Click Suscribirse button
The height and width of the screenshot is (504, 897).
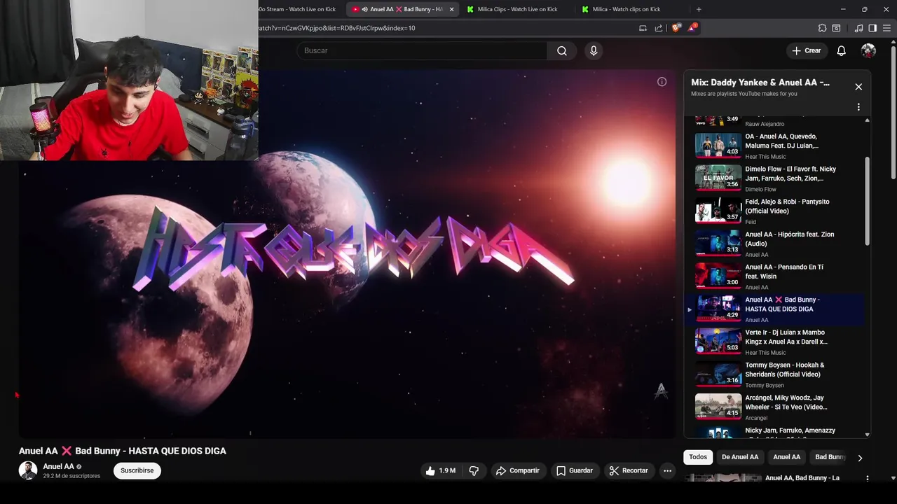tap(137, 470)
